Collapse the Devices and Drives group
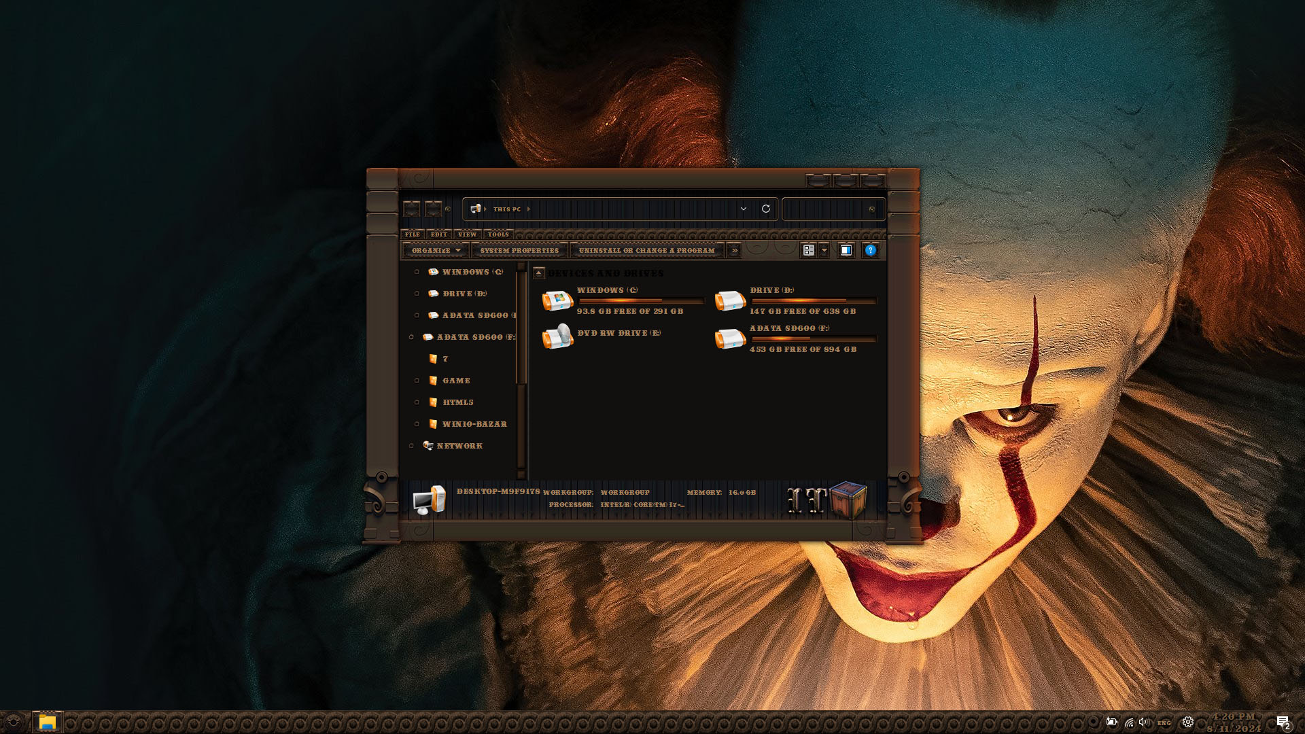The width and height of the screenshot is (1305, 734). click(x=539, y=273)
